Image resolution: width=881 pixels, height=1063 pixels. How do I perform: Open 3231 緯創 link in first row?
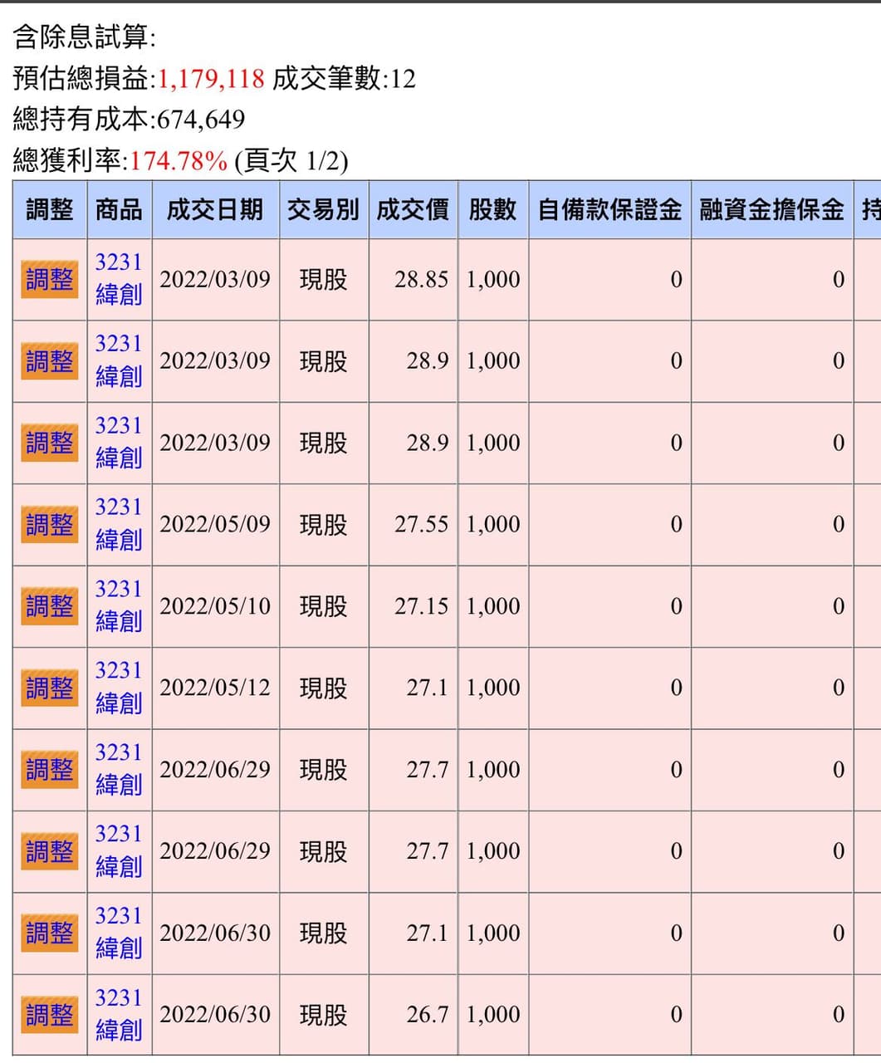pos(119,279)
